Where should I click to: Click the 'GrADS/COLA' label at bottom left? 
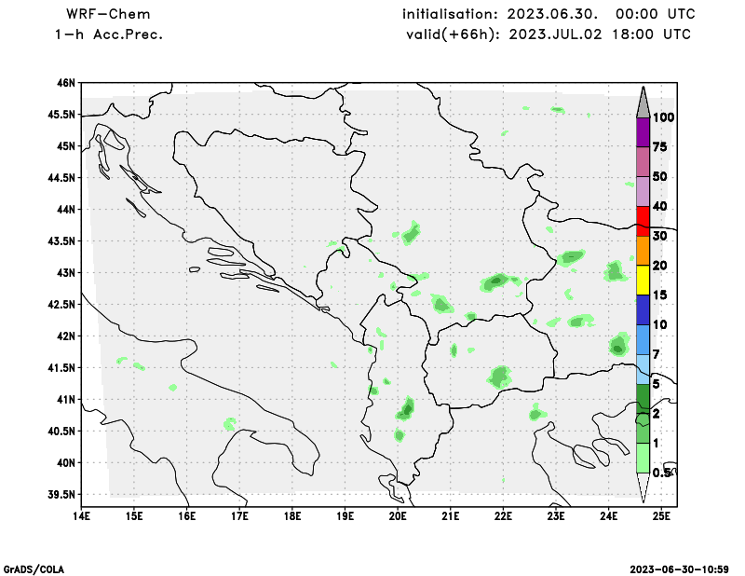[34, 569]
